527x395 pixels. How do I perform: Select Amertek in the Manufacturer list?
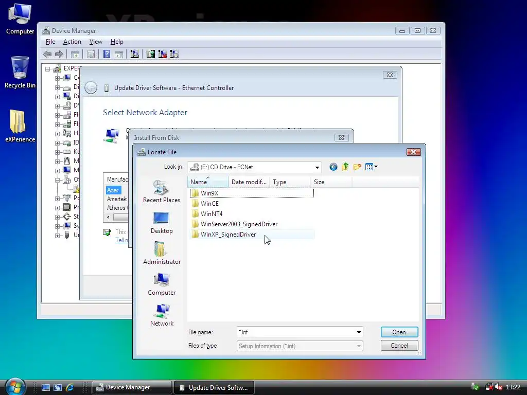coord(117,199)
